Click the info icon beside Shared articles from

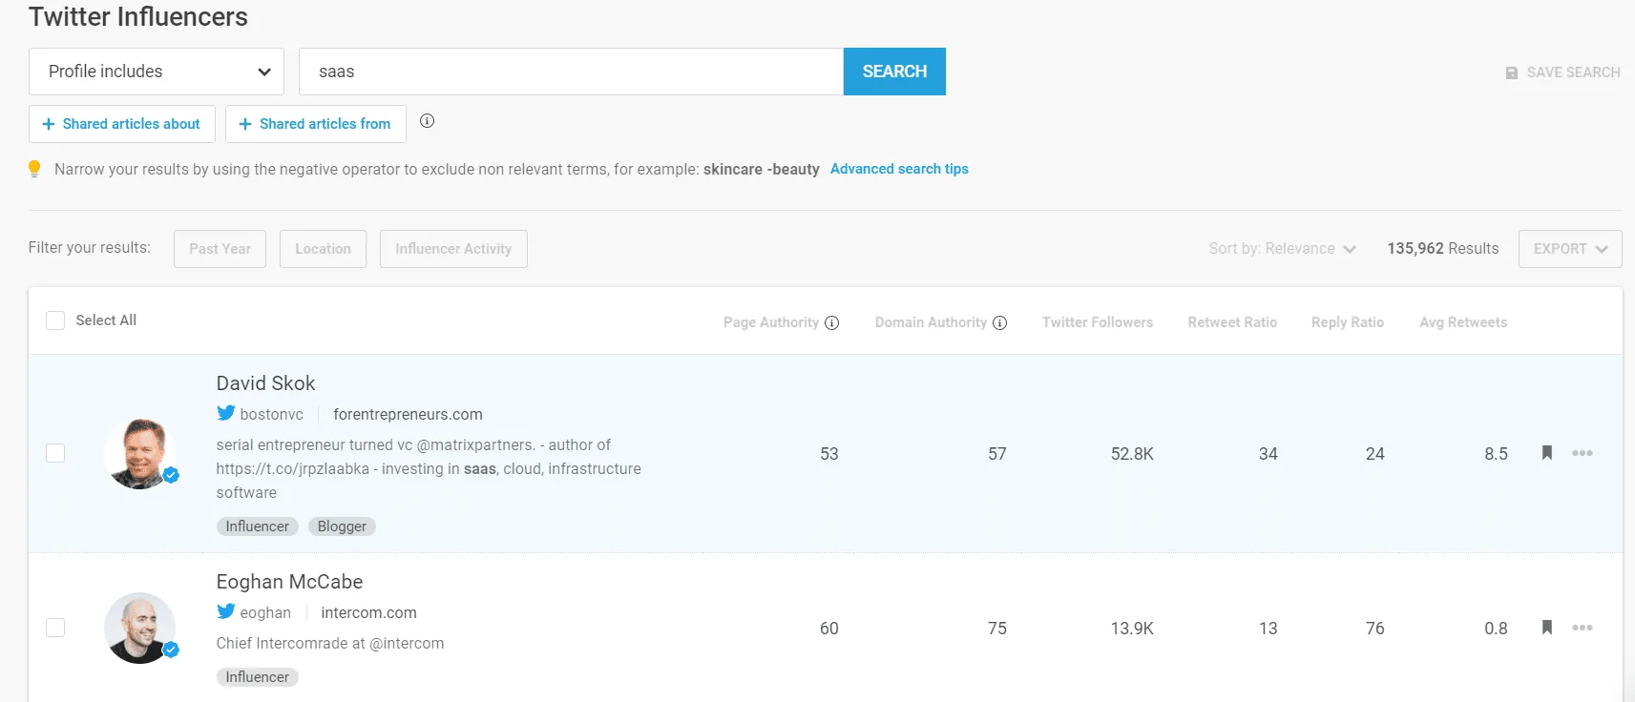428,121
